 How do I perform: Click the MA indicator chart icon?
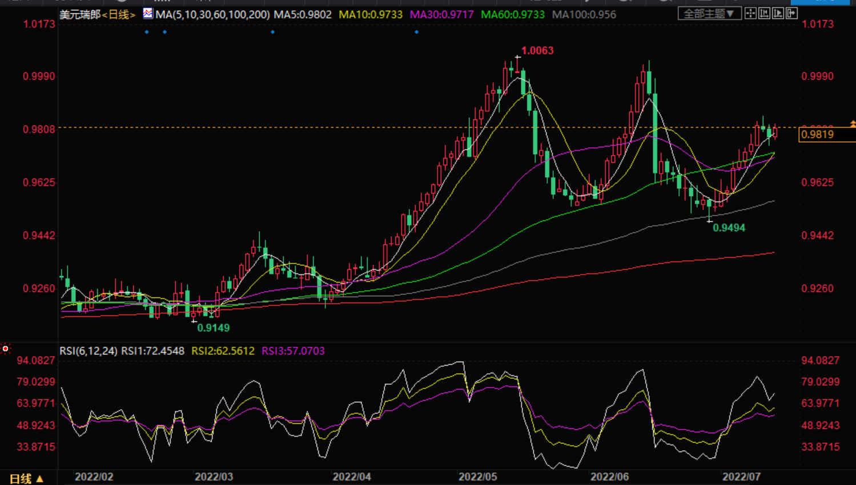coord(148,14)
